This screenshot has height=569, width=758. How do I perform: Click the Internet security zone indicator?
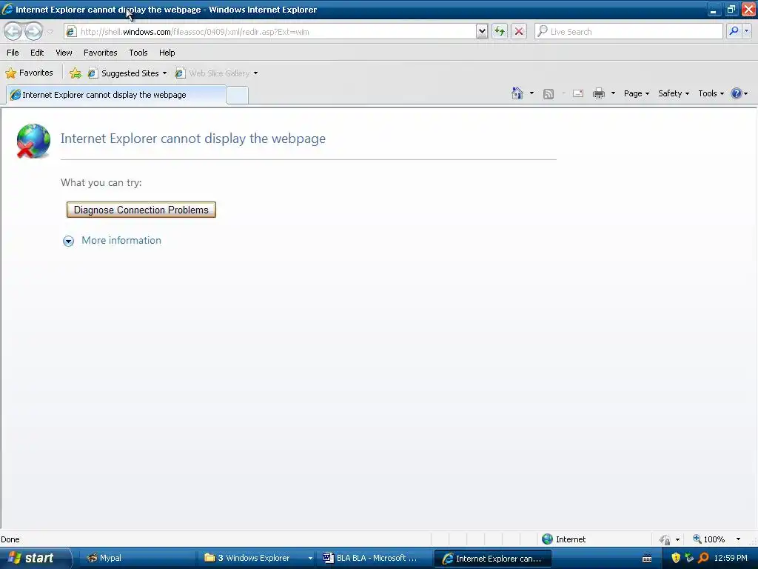(563, 539)
